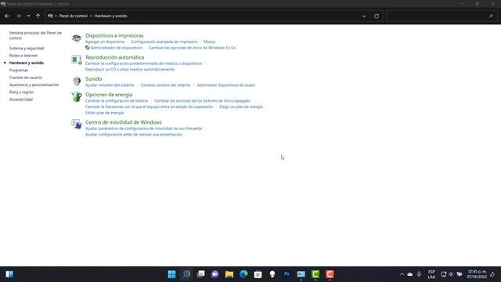Open the green Camtasia taskbar icon

315,274
